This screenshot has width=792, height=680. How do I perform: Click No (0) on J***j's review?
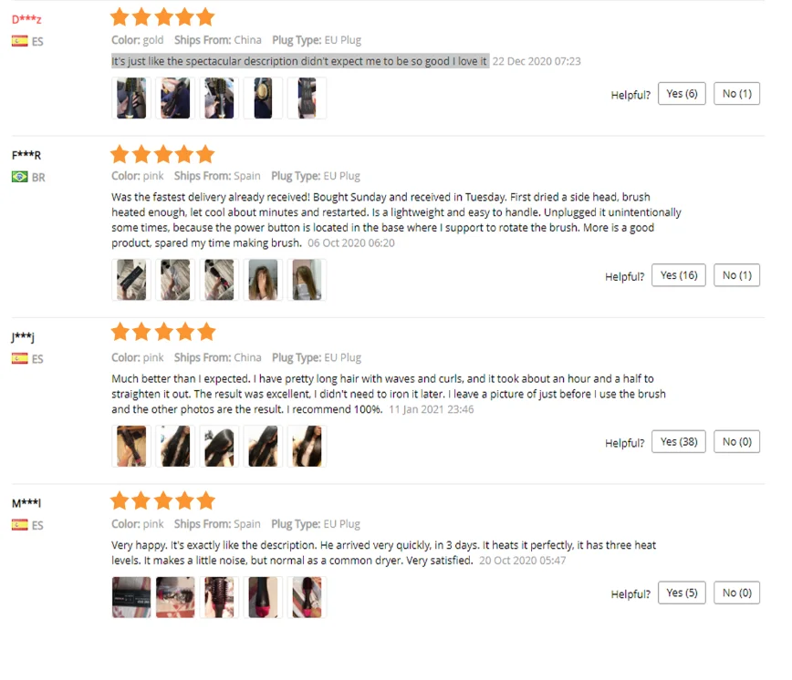pos(736,442)
